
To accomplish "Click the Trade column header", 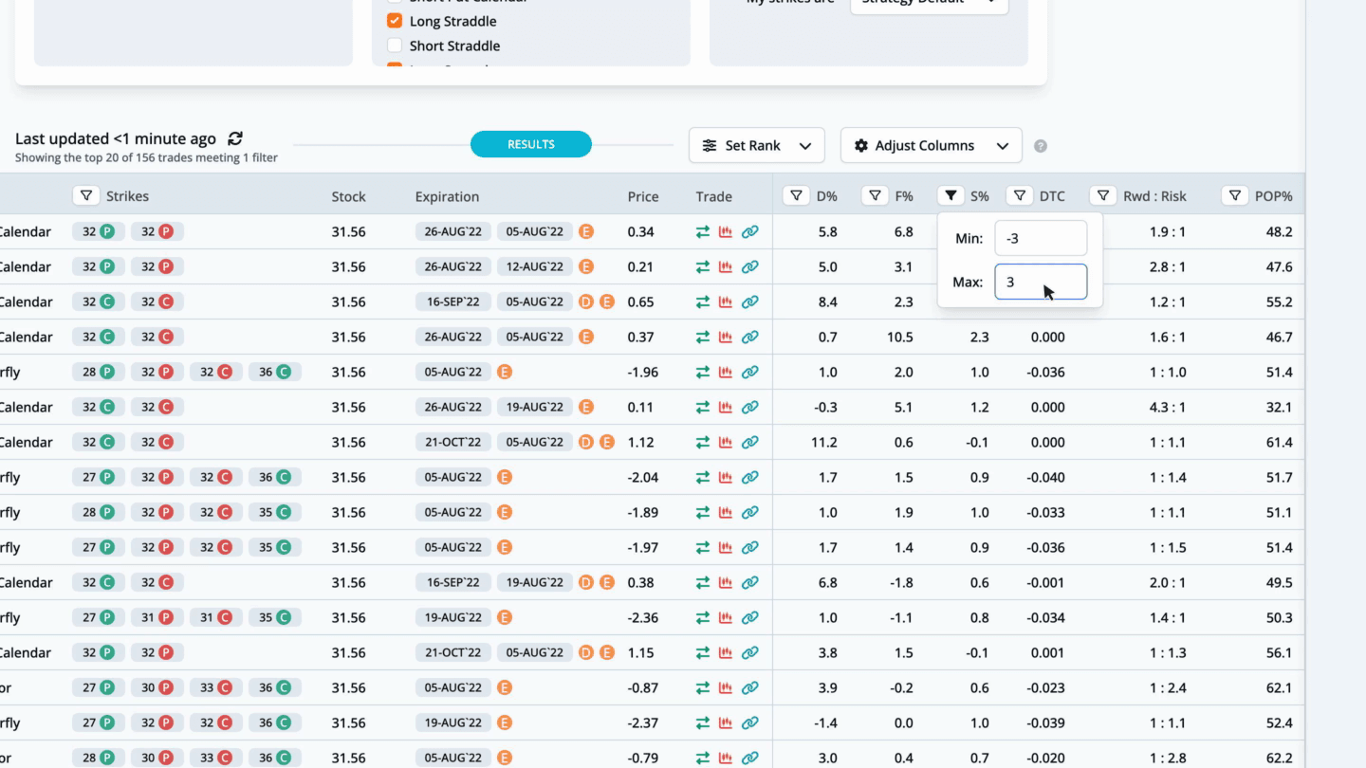I will click(713, 196).
